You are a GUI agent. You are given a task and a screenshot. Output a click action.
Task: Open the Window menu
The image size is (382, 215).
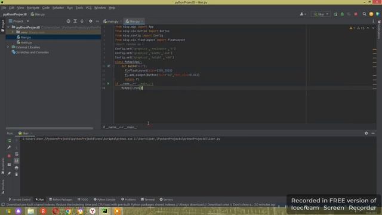[x=100, y=8]
